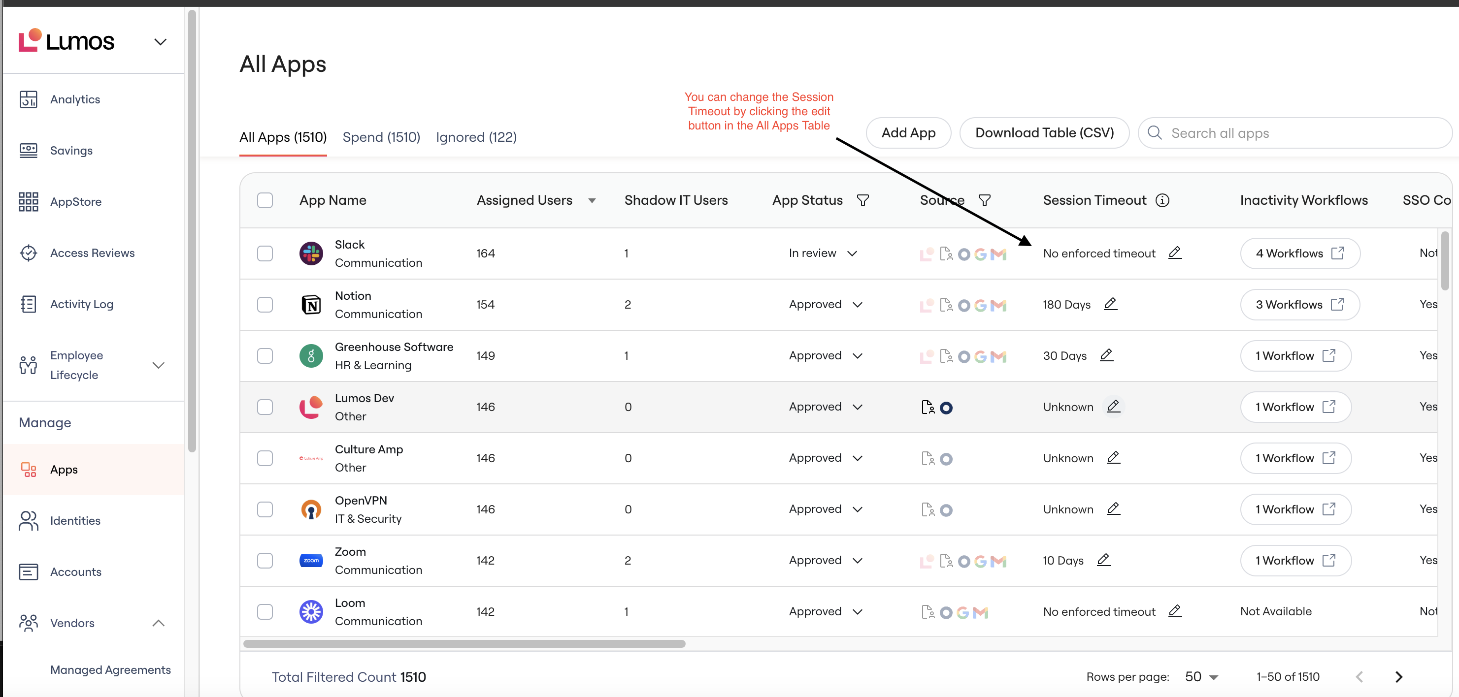Tick the checkbox for Slack

265,253
